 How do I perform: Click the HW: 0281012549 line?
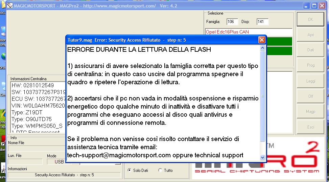[33, 86]
